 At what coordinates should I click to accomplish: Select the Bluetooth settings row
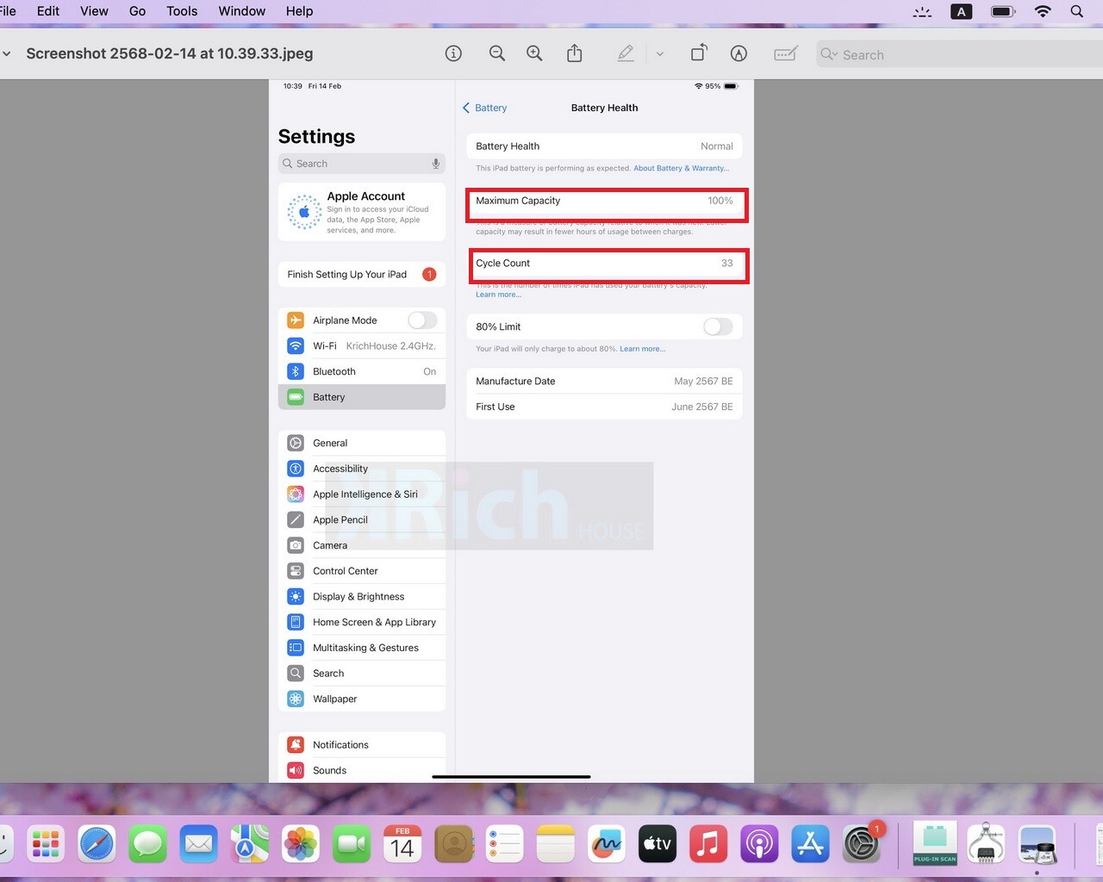[x=362, y=371]
